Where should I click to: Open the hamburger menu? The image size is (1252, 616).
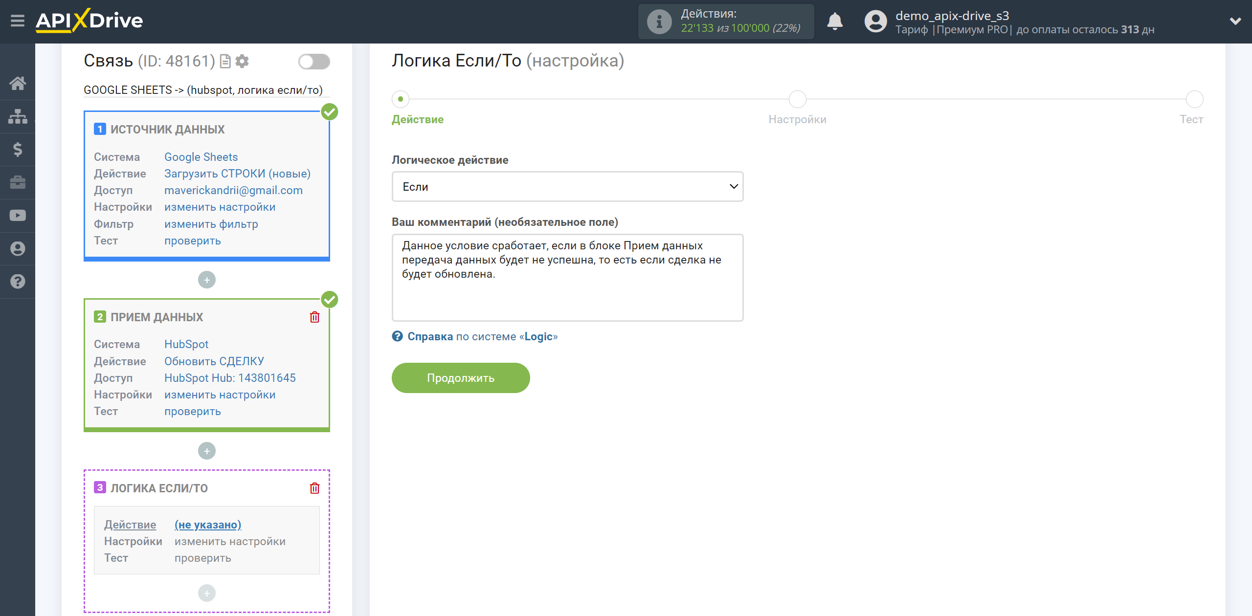point(18,21)
